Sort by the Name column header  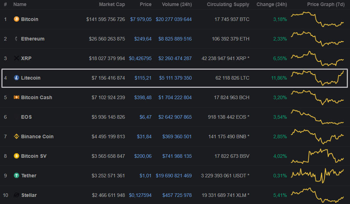[20, 4]
